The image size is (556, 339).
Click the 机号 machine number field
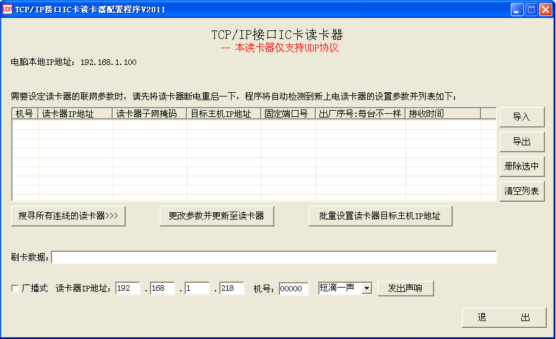(x=293, y=289)
